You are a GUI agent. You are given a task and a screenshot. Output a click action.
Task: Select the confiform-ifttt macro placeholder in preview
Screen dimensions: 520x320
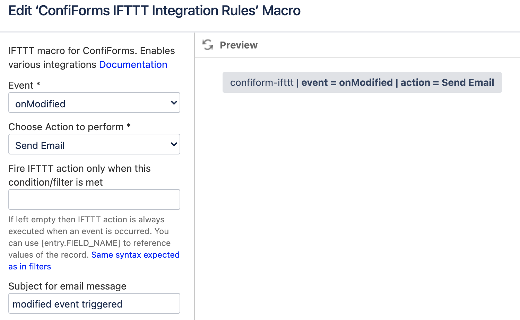pos(362,82)
